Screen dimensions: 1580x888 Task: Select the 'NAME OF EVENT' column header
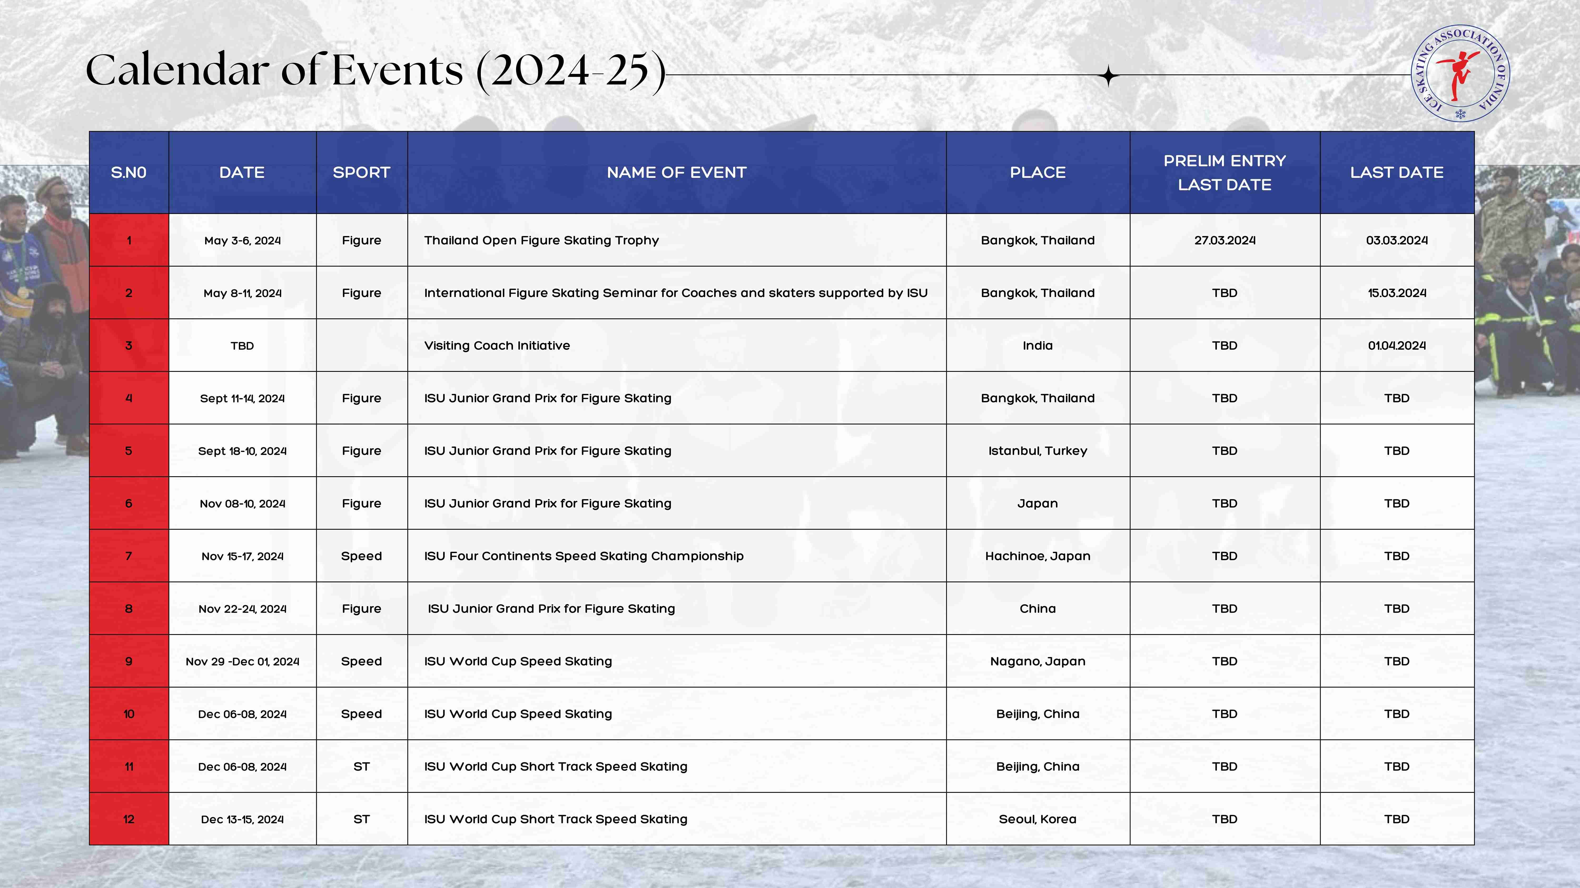coord(677,173)
